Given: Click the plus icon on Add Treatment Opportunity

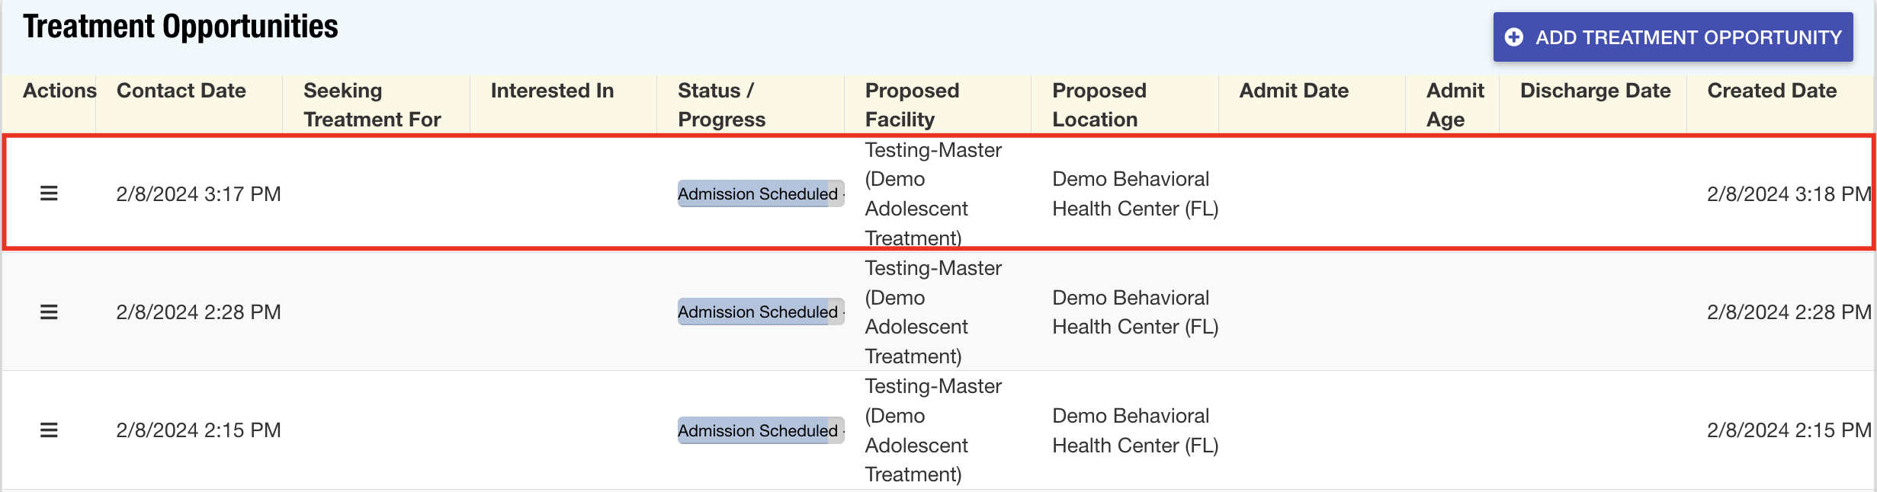Looking at the screenshot, I should coord(1514,37).
